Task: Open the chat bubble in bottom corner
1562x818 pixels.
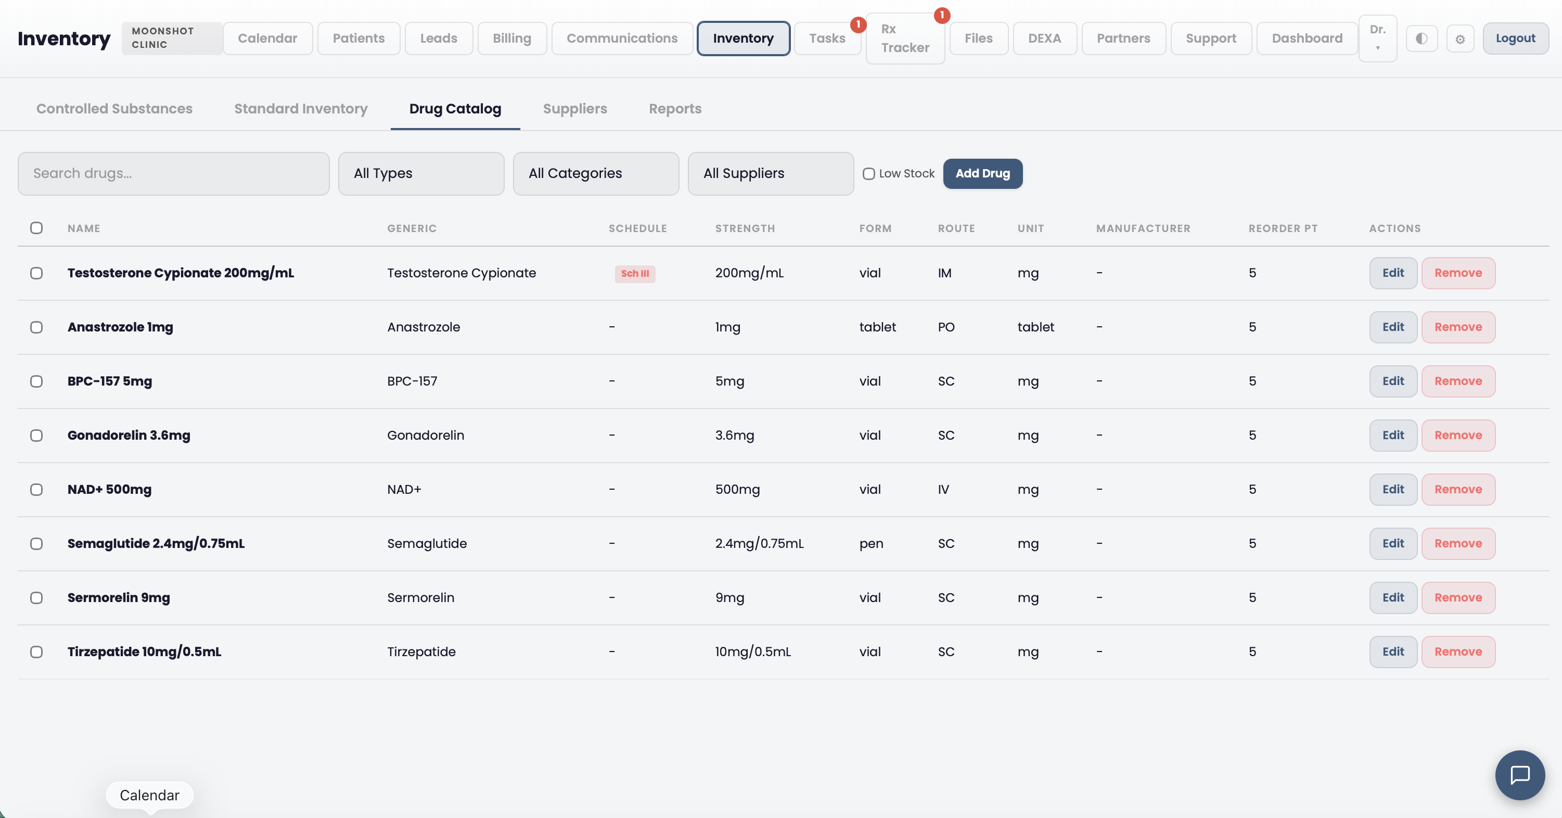Action: pyautogui.click(x=1519, y=775)
